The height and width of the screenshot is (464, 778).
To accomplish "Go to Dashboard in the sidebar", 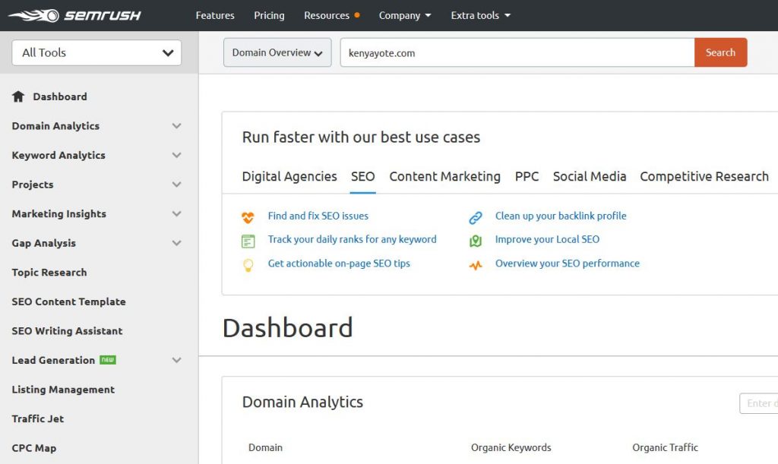I will pyautogui.click(x=59, y=96).
